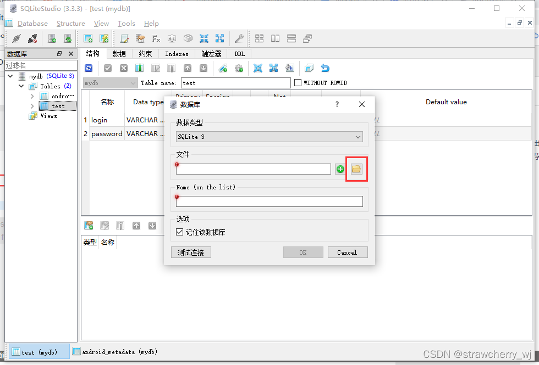Open the mydb database combo box

click(x=110, y=83)
